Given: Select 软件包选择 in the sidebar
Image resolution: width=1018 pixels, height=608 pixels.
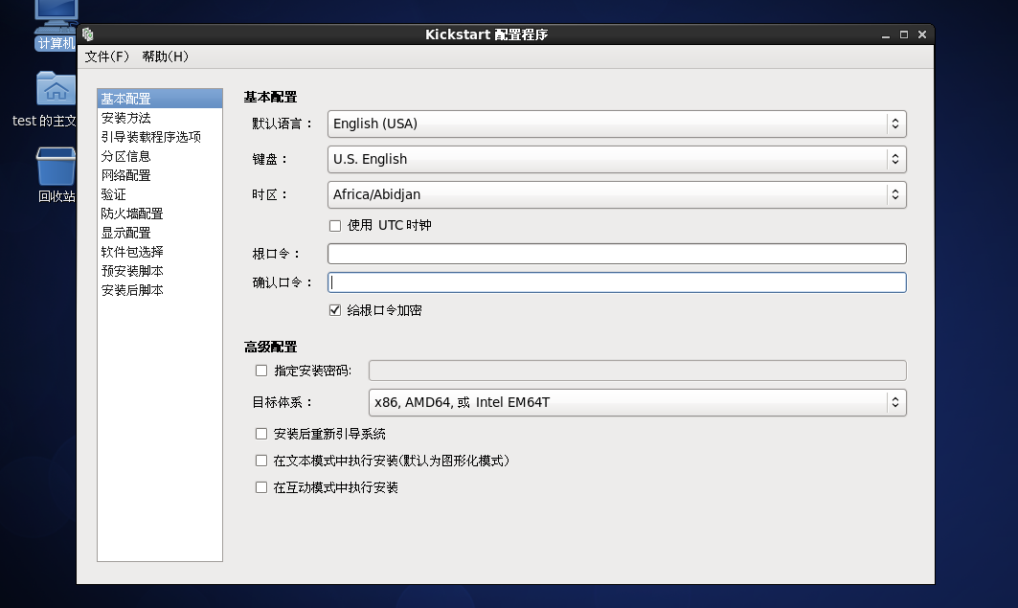Looking at the screenshot, I should click(160, 252).
